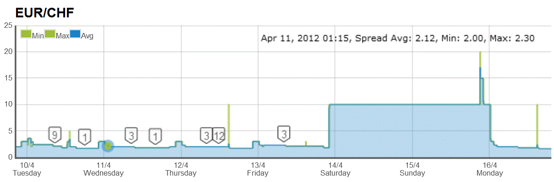Click the EUR/CHF chart title

(44, 13)
